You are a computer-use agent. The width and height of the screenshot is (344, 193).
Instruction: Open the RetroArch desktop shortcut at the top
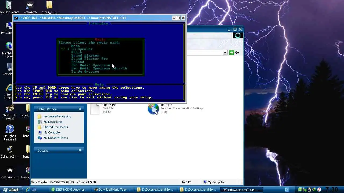pyautogui.click(x=30, y=7)
